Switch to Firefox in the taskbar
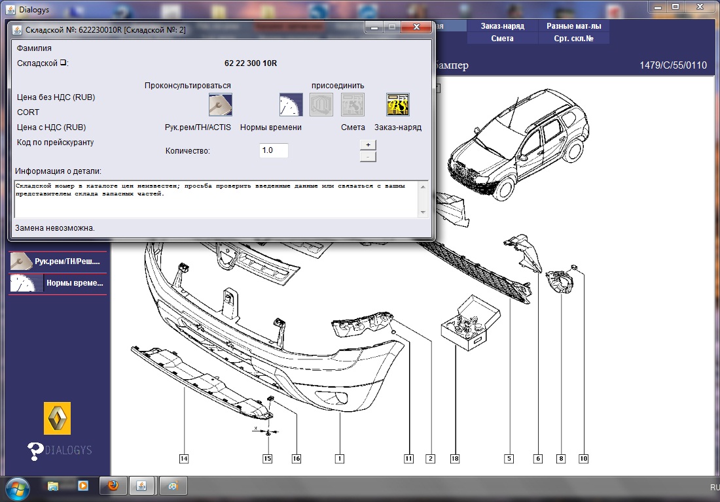 click(x=113, y=486)
